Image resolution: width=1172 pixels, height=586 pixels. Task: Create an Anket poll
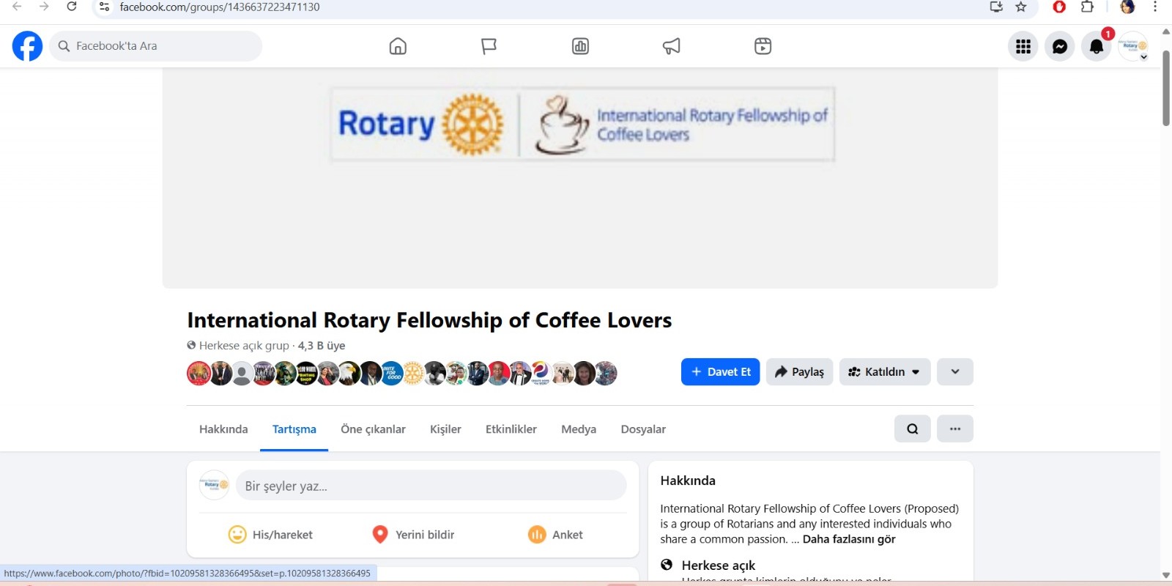(x=556, y=535)
